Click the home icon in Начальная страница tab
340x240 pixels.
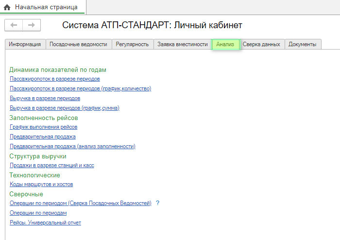click(x=7, y=8)
